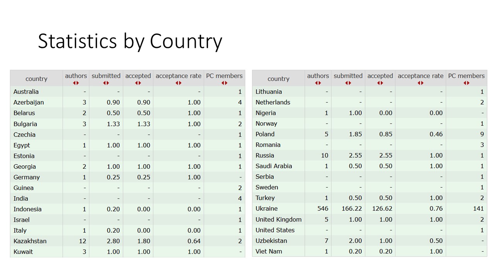
Task: Sort right table by acceptance rate arrows
Action: tap(420, 83)
